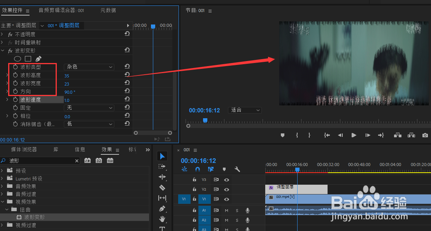Click Extract button in program monitor
431x231 pixels.
pyautogui.click(x=412, y=135)
